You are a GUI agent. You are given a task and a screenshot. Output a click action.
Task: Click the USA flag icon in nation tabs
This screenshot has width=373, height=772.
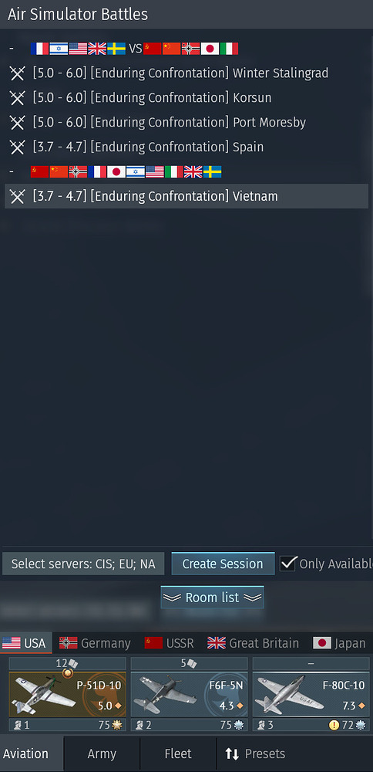[x=12, y=643]
